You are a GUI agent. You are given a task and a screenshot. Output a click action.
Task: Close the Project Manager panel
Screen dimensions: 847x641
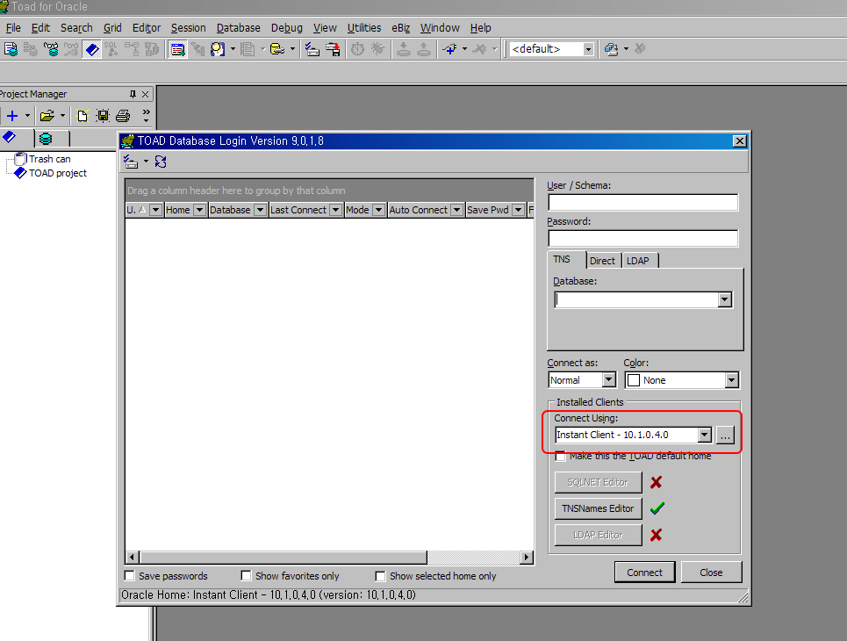pos(146,94)
